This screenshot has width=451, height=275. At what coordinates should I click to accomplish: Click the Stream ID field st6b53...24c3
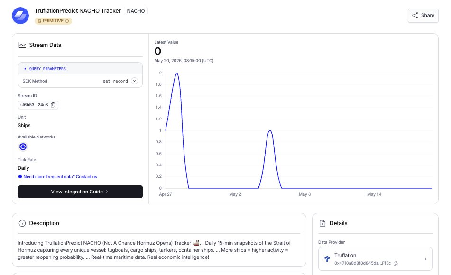coord(38,105)
